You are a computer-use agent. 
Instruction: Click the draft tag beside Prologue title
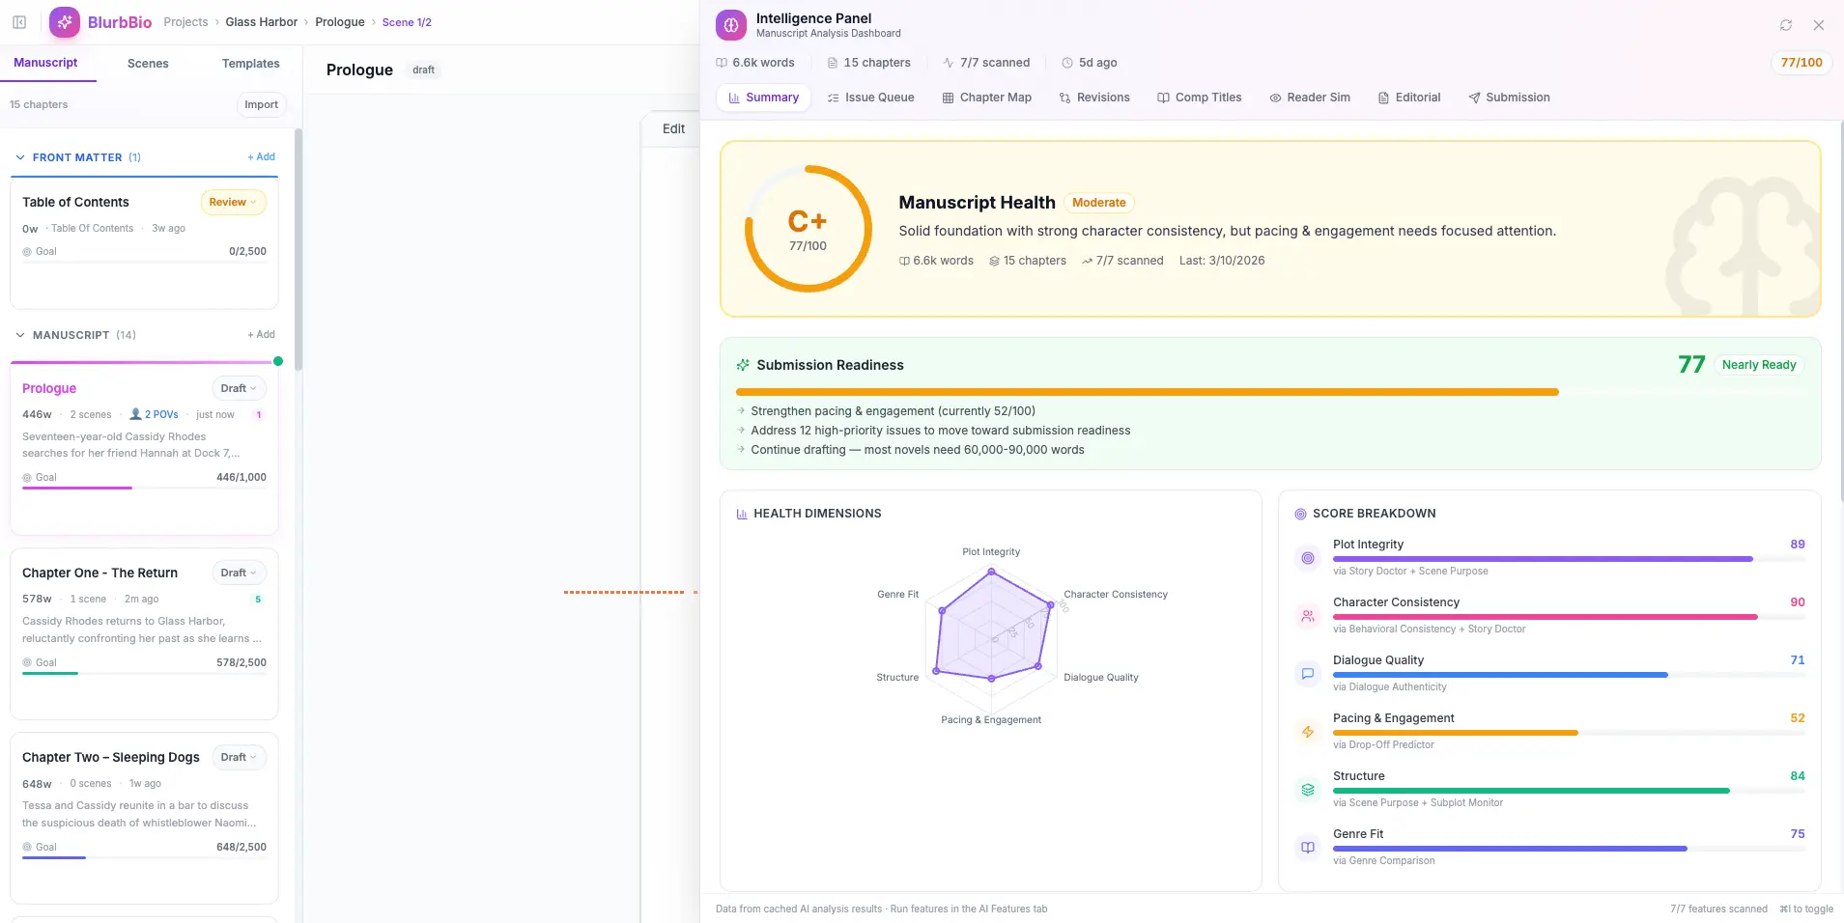point(423,70)
